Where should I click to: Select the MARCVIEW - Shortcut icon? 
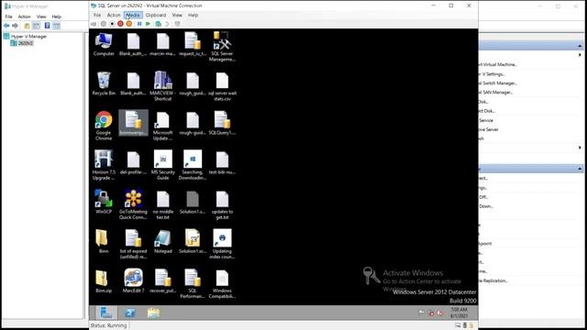[163, 85]
